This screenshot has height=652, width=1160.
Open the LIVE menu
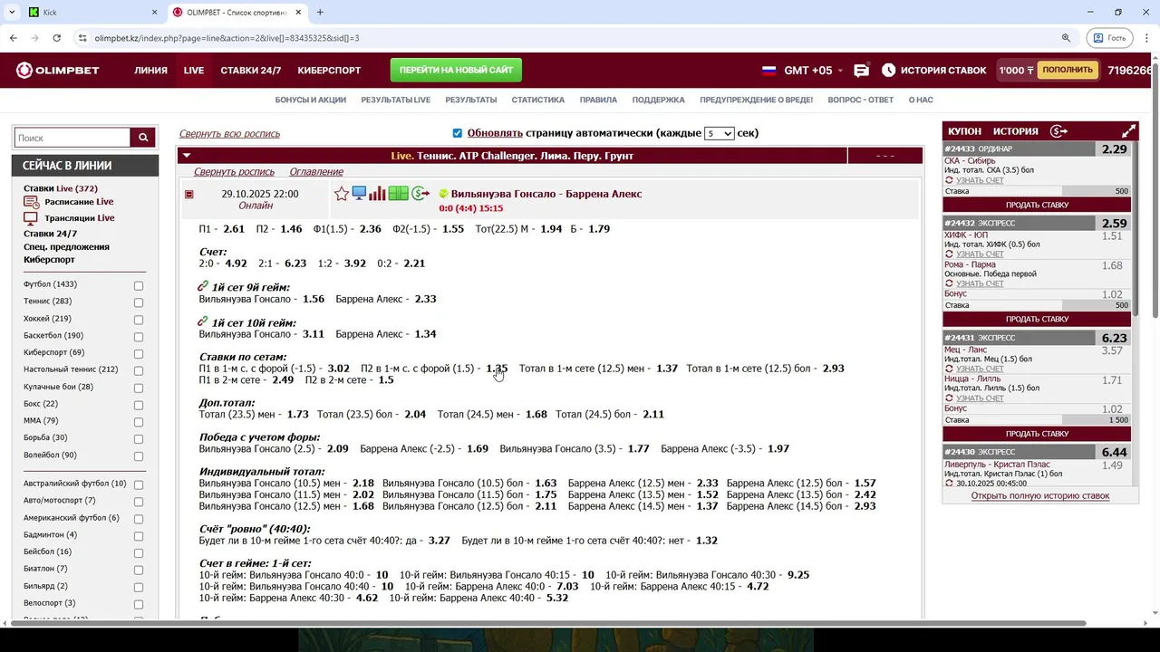pos(194,70)
